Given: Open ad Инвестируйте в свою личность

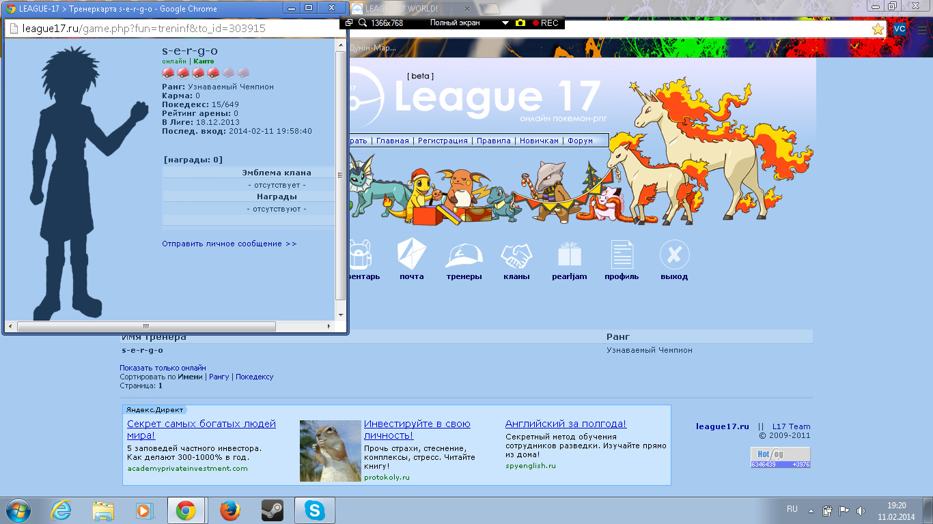Looking at the screenshot, I should click(417, 429).
